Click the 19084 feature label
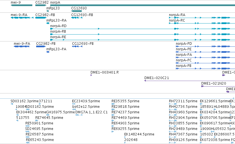 point(21,107)
